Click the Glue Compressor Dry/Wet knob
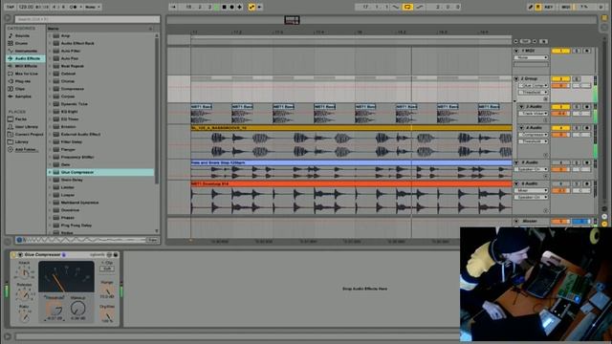612x344 pixels. coord(107,315)
